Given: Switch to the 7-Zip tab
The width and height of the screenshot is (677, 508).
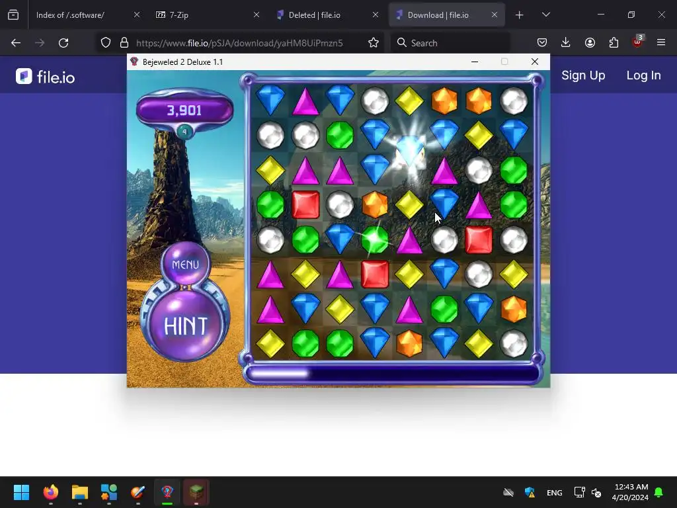Looking at the screenshot, I should click(207, 15).
